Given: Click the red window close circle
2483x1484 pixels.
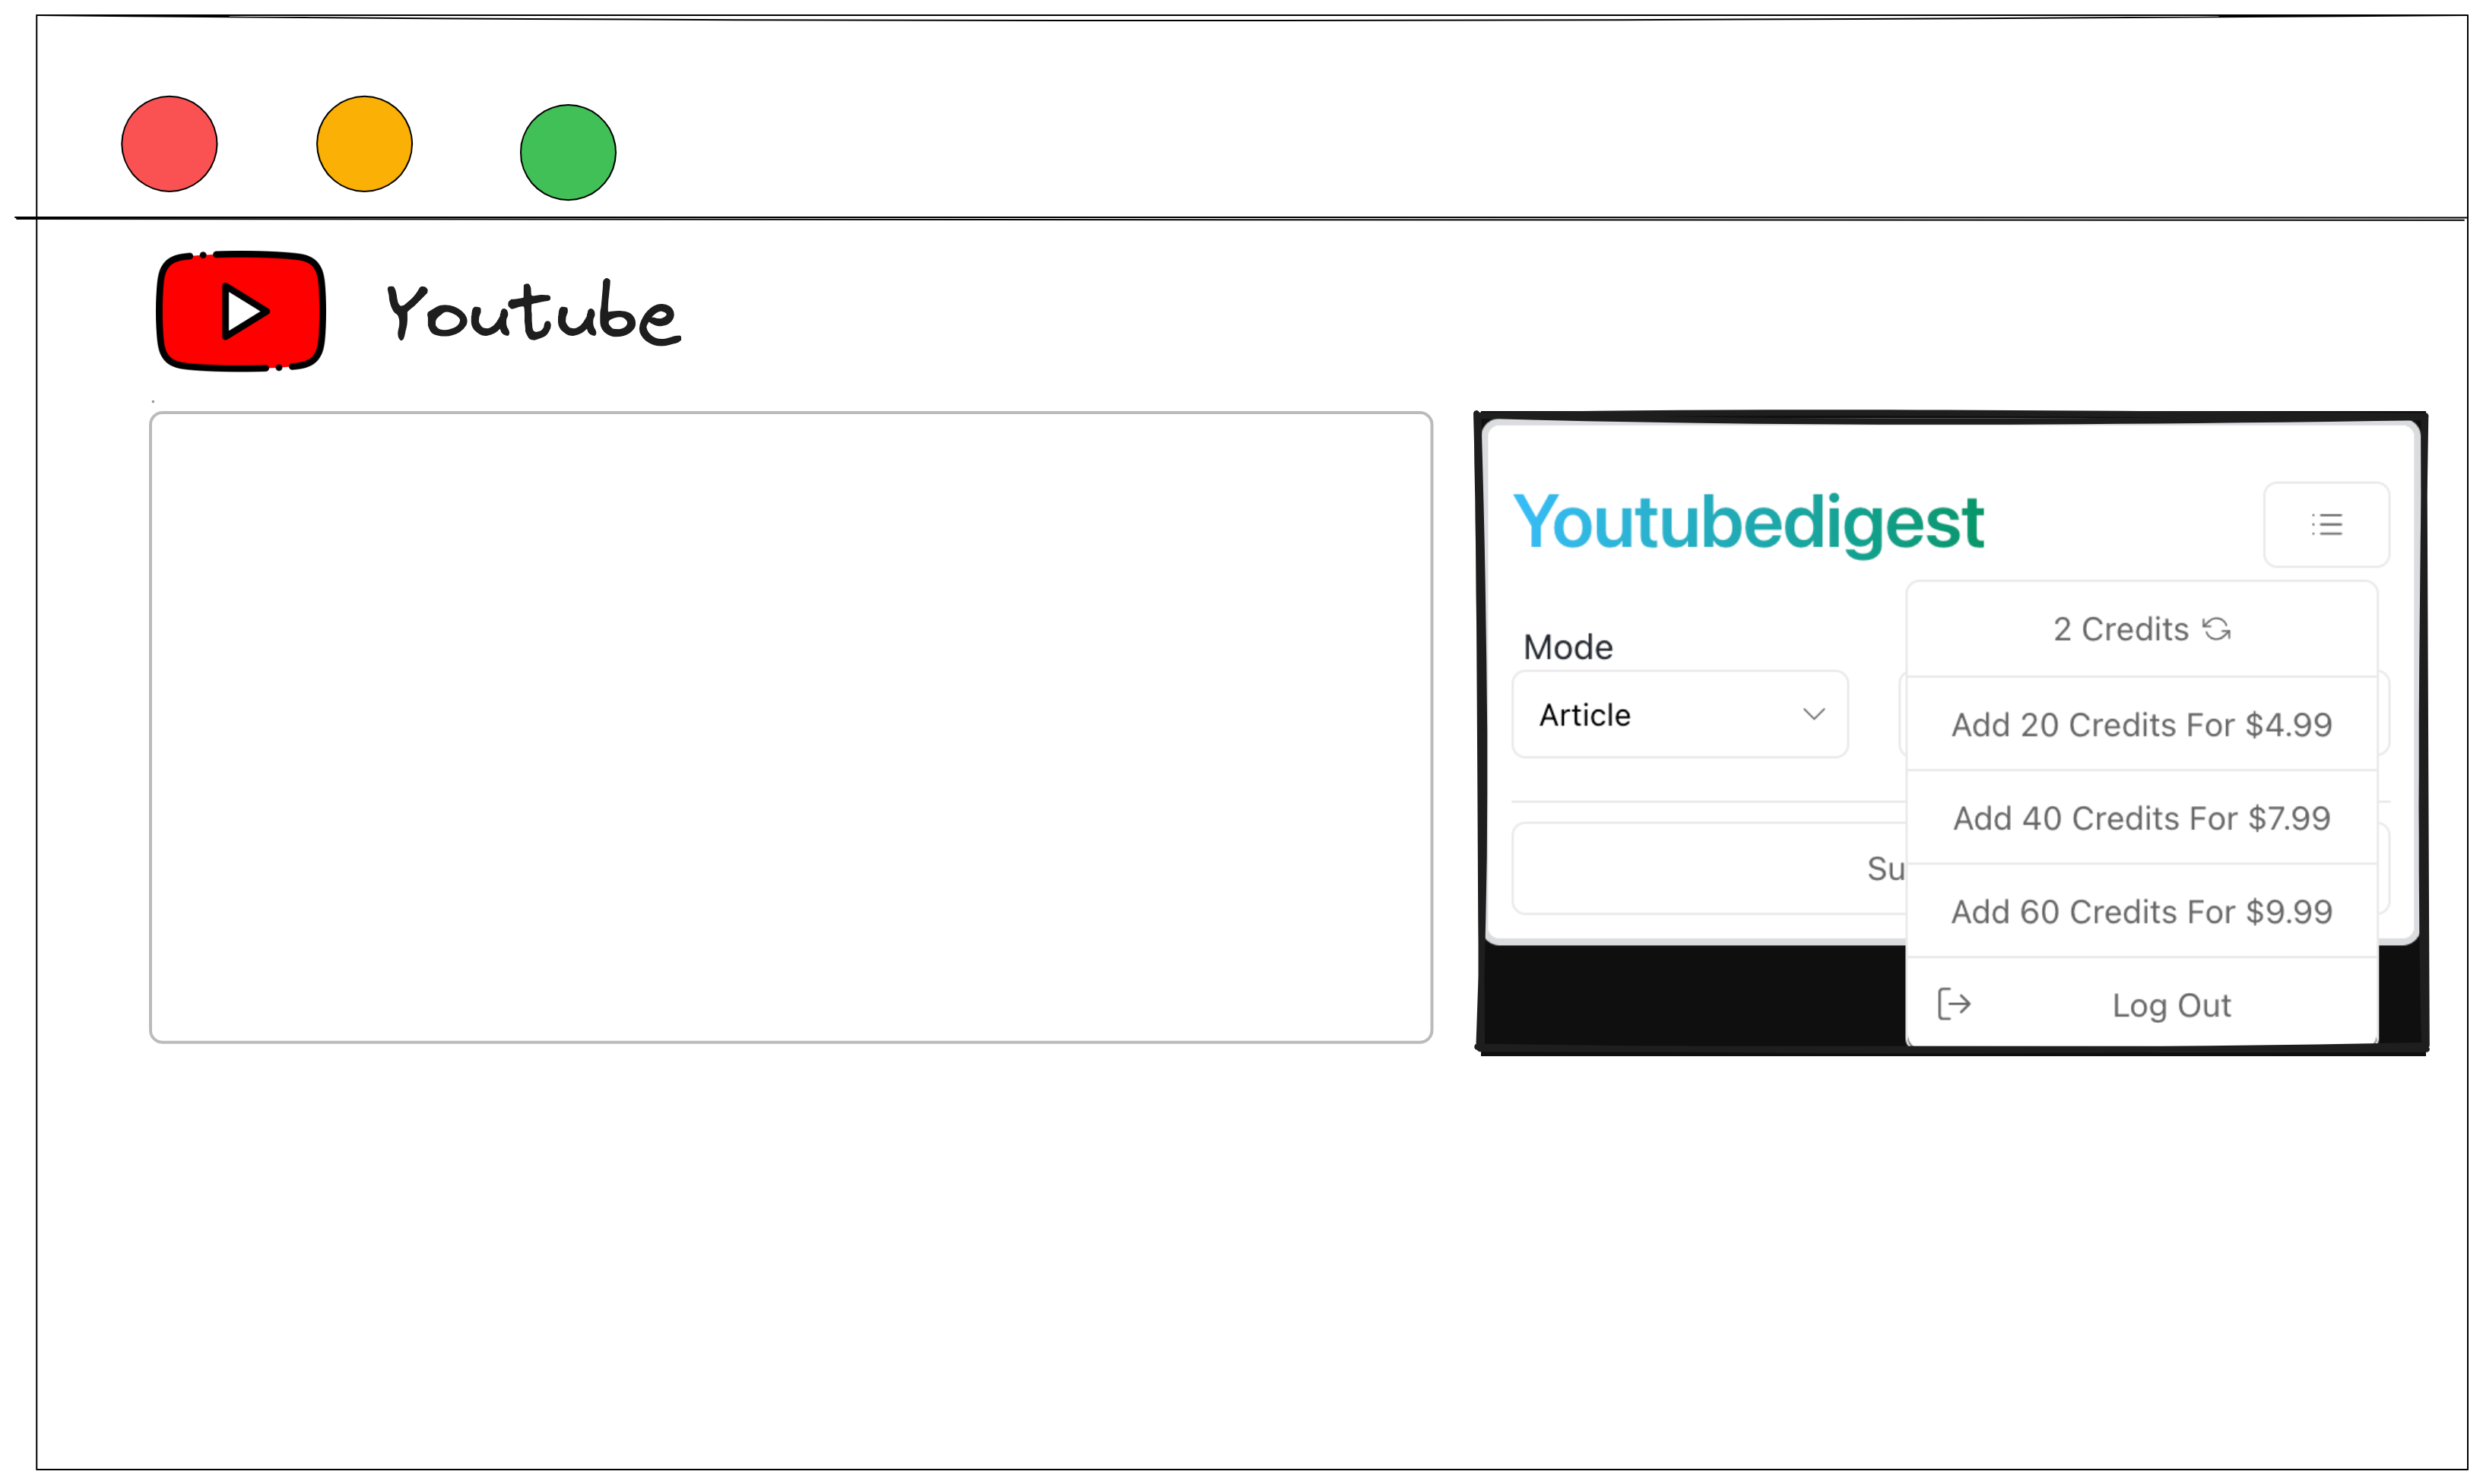Looking at the screenshot, I should click(x=169, y=144).
